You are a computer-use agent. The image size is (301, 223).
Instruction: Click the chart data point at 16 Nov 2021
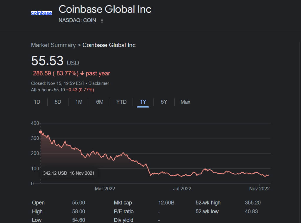(41, 132)
